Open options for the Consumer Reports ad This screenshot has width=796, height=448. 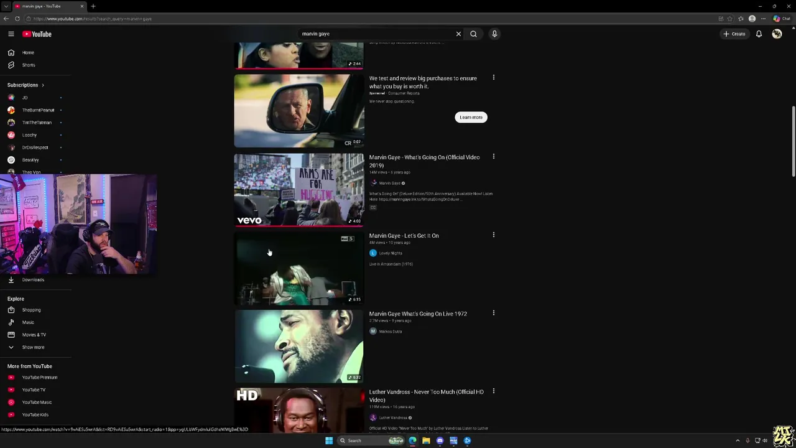coord(494,78)
